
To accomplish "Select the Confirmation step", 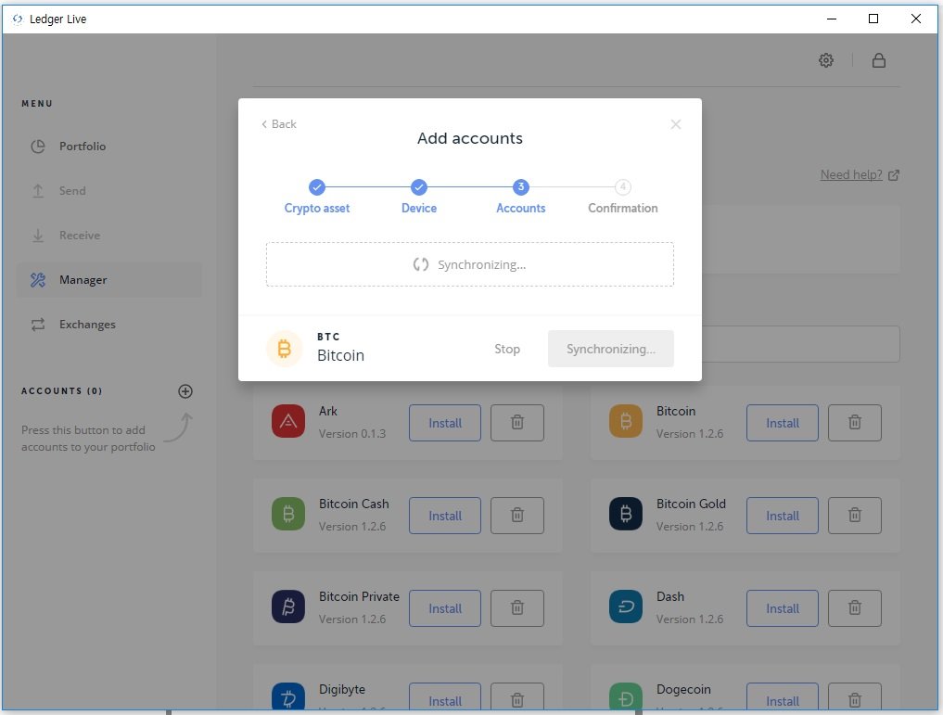I will point(622,197).
